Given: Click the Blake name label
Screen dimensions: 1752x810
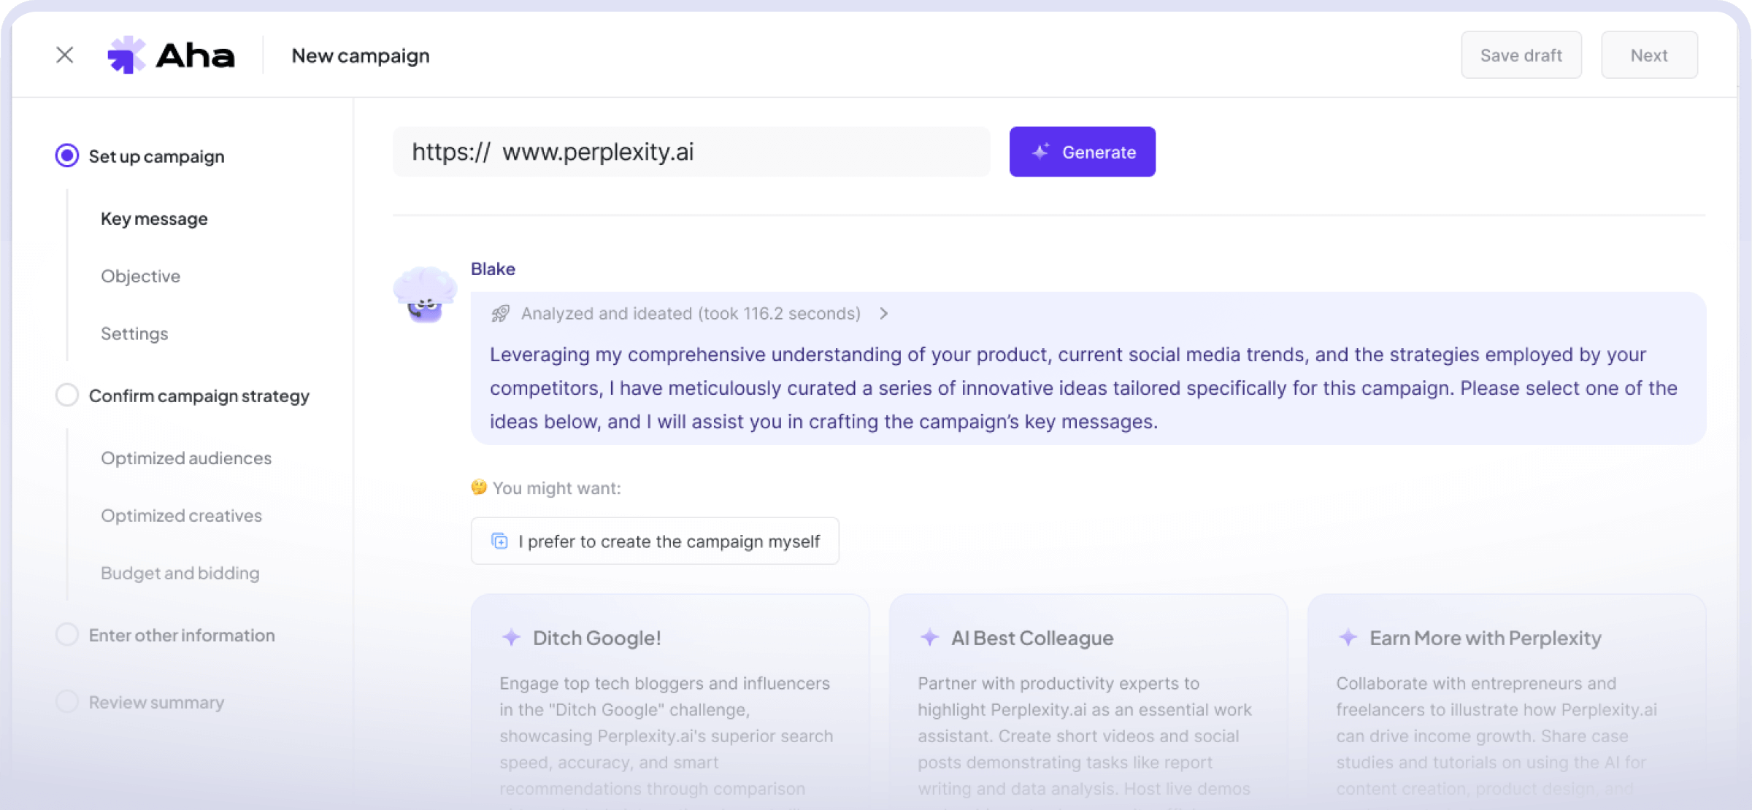Looking at the screenshot, I should 493,269.
